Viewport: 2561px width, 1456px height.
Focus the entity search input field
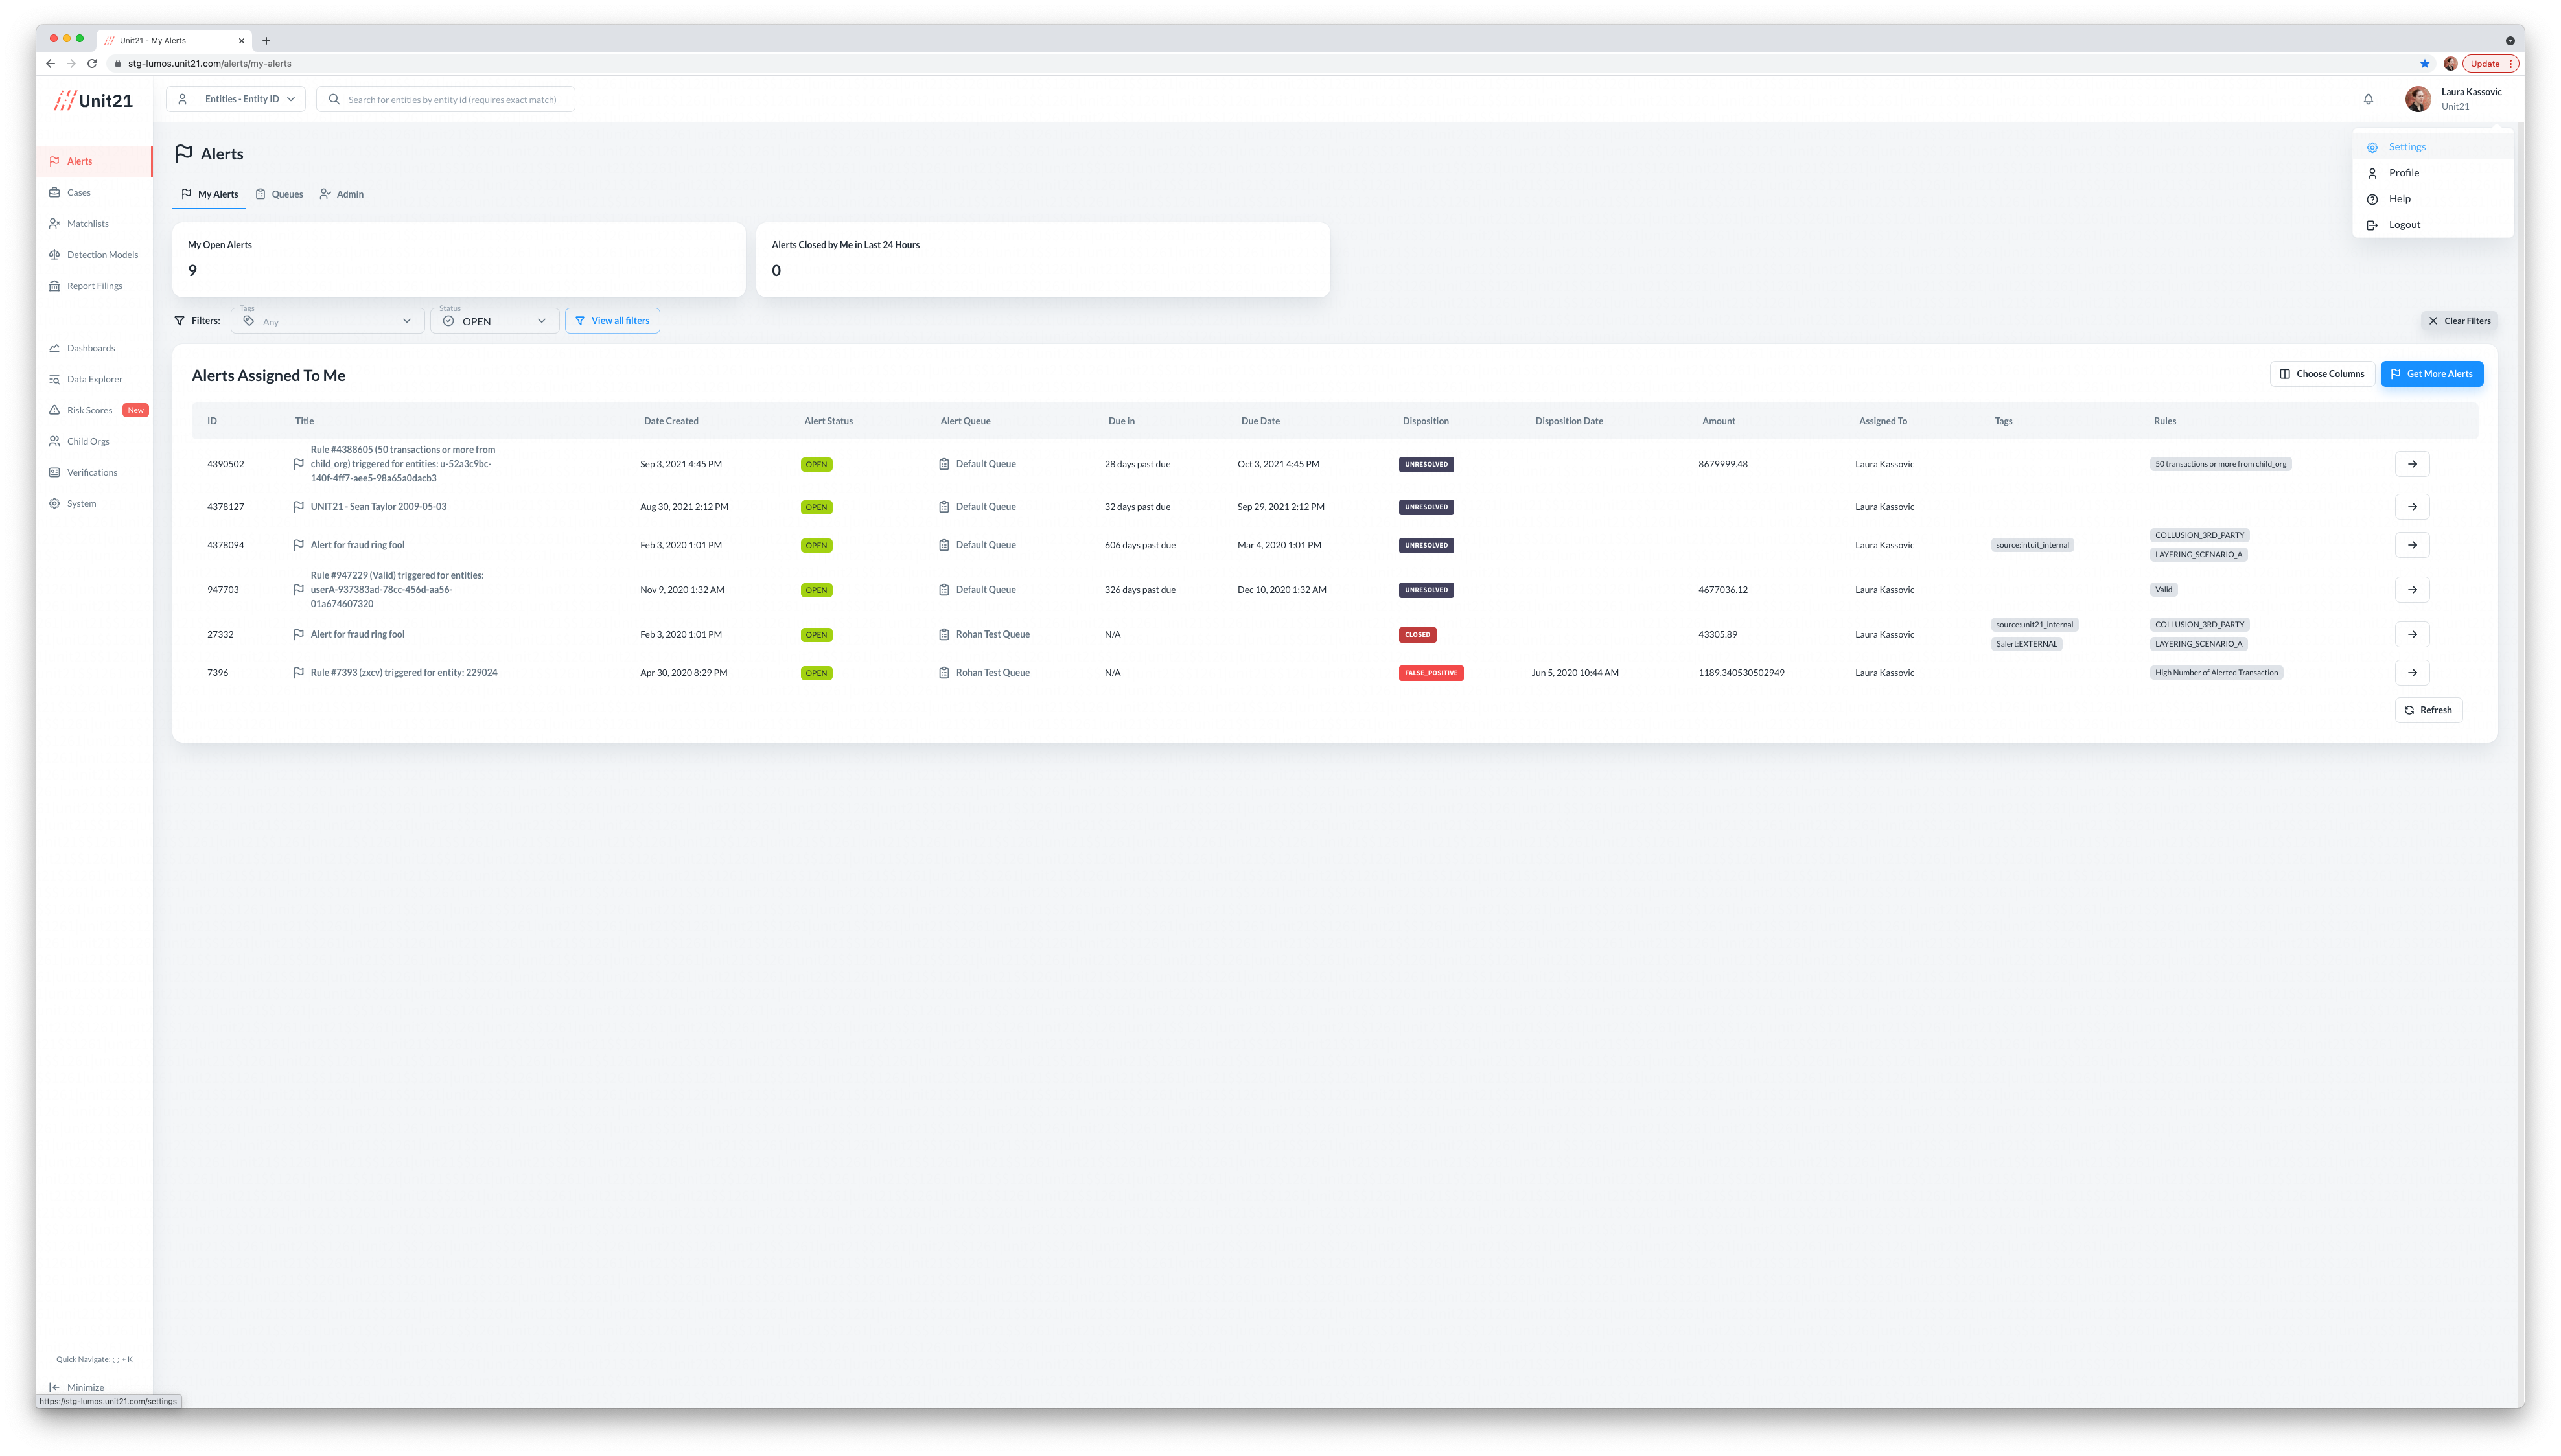[x=452, y=99]
